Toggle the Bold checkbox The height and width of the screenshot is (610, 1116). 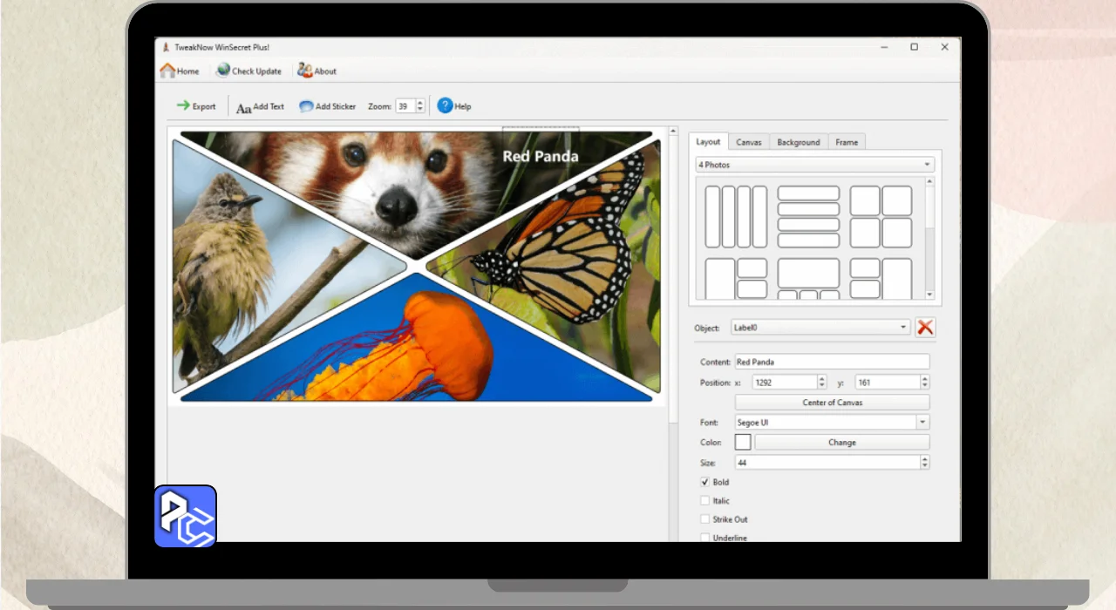(x=705, y=482)
